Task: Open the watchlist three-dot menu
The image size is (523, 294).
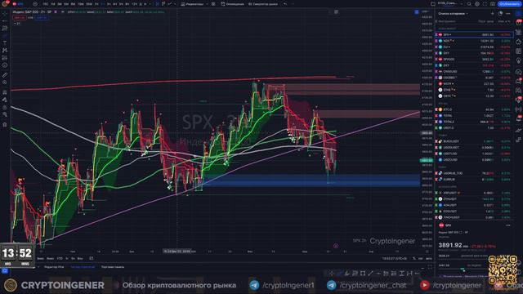Action: coord(508,14)
